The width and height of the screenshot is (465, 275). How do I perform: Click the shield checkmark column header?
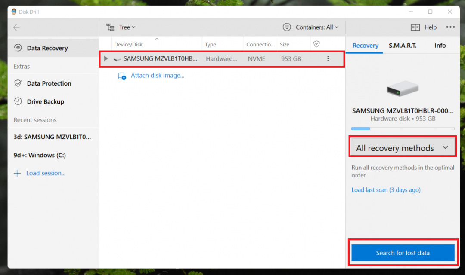pyautogui.click(x=317, y=43)
